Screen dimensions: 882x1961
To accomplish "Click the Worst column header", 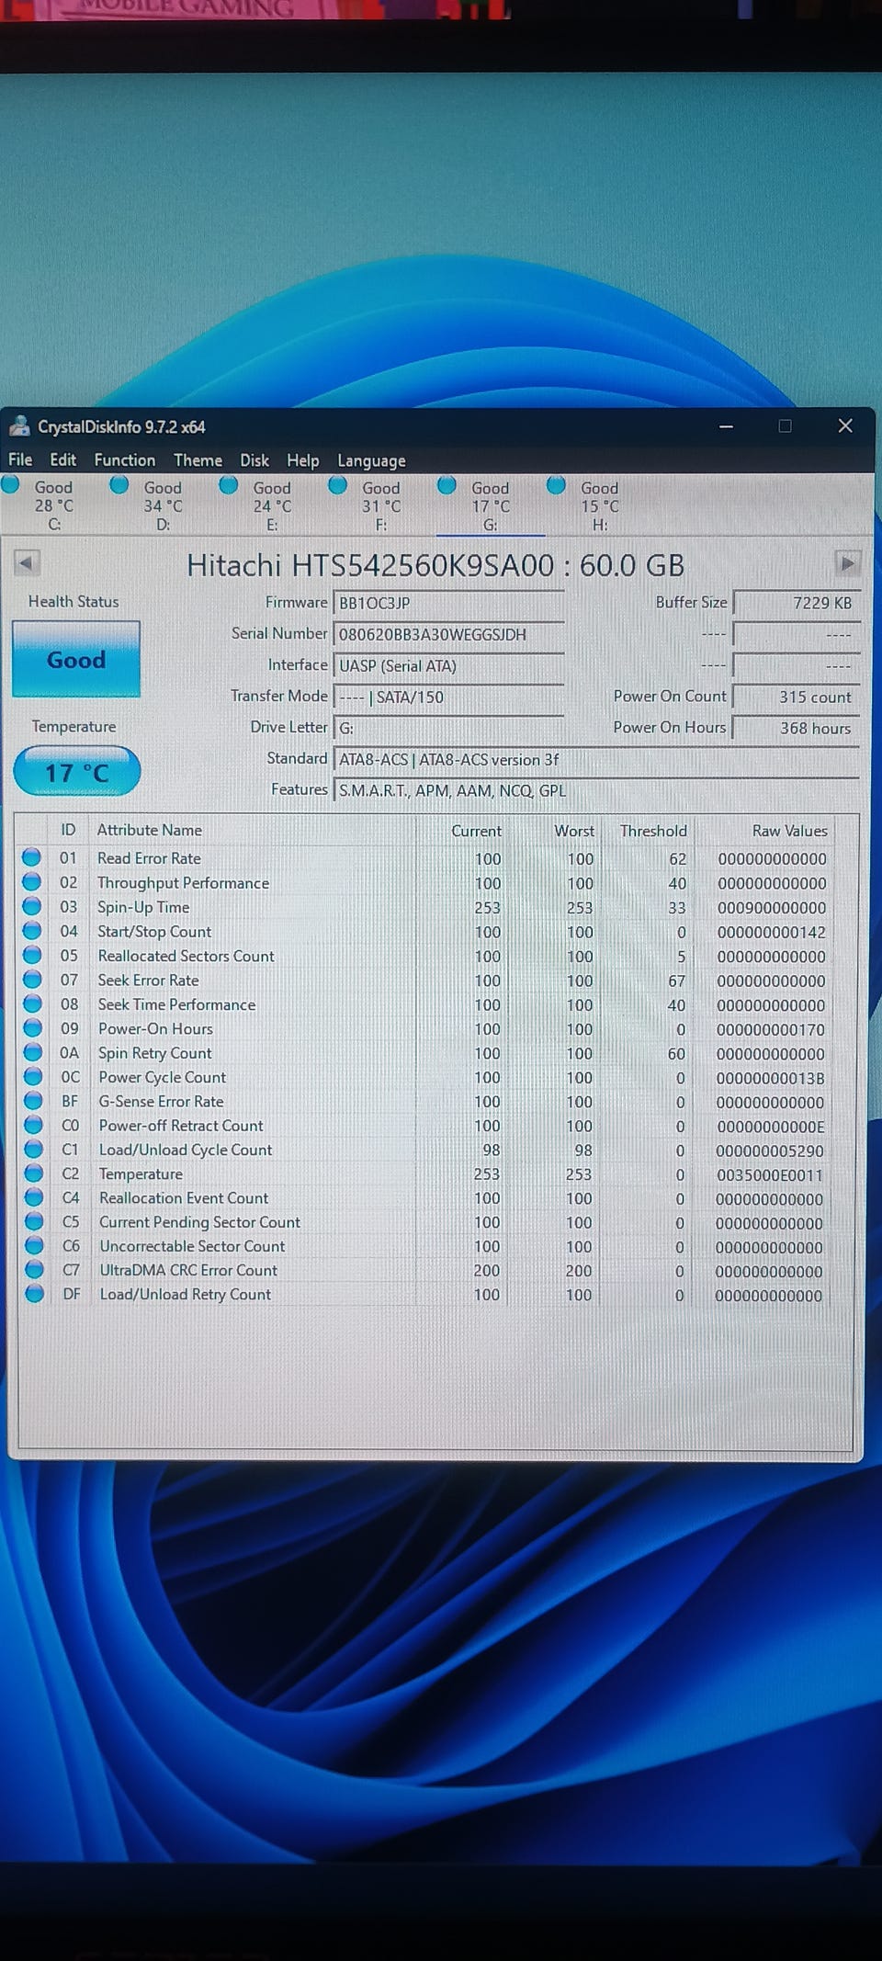I will (x=574, y=831).
